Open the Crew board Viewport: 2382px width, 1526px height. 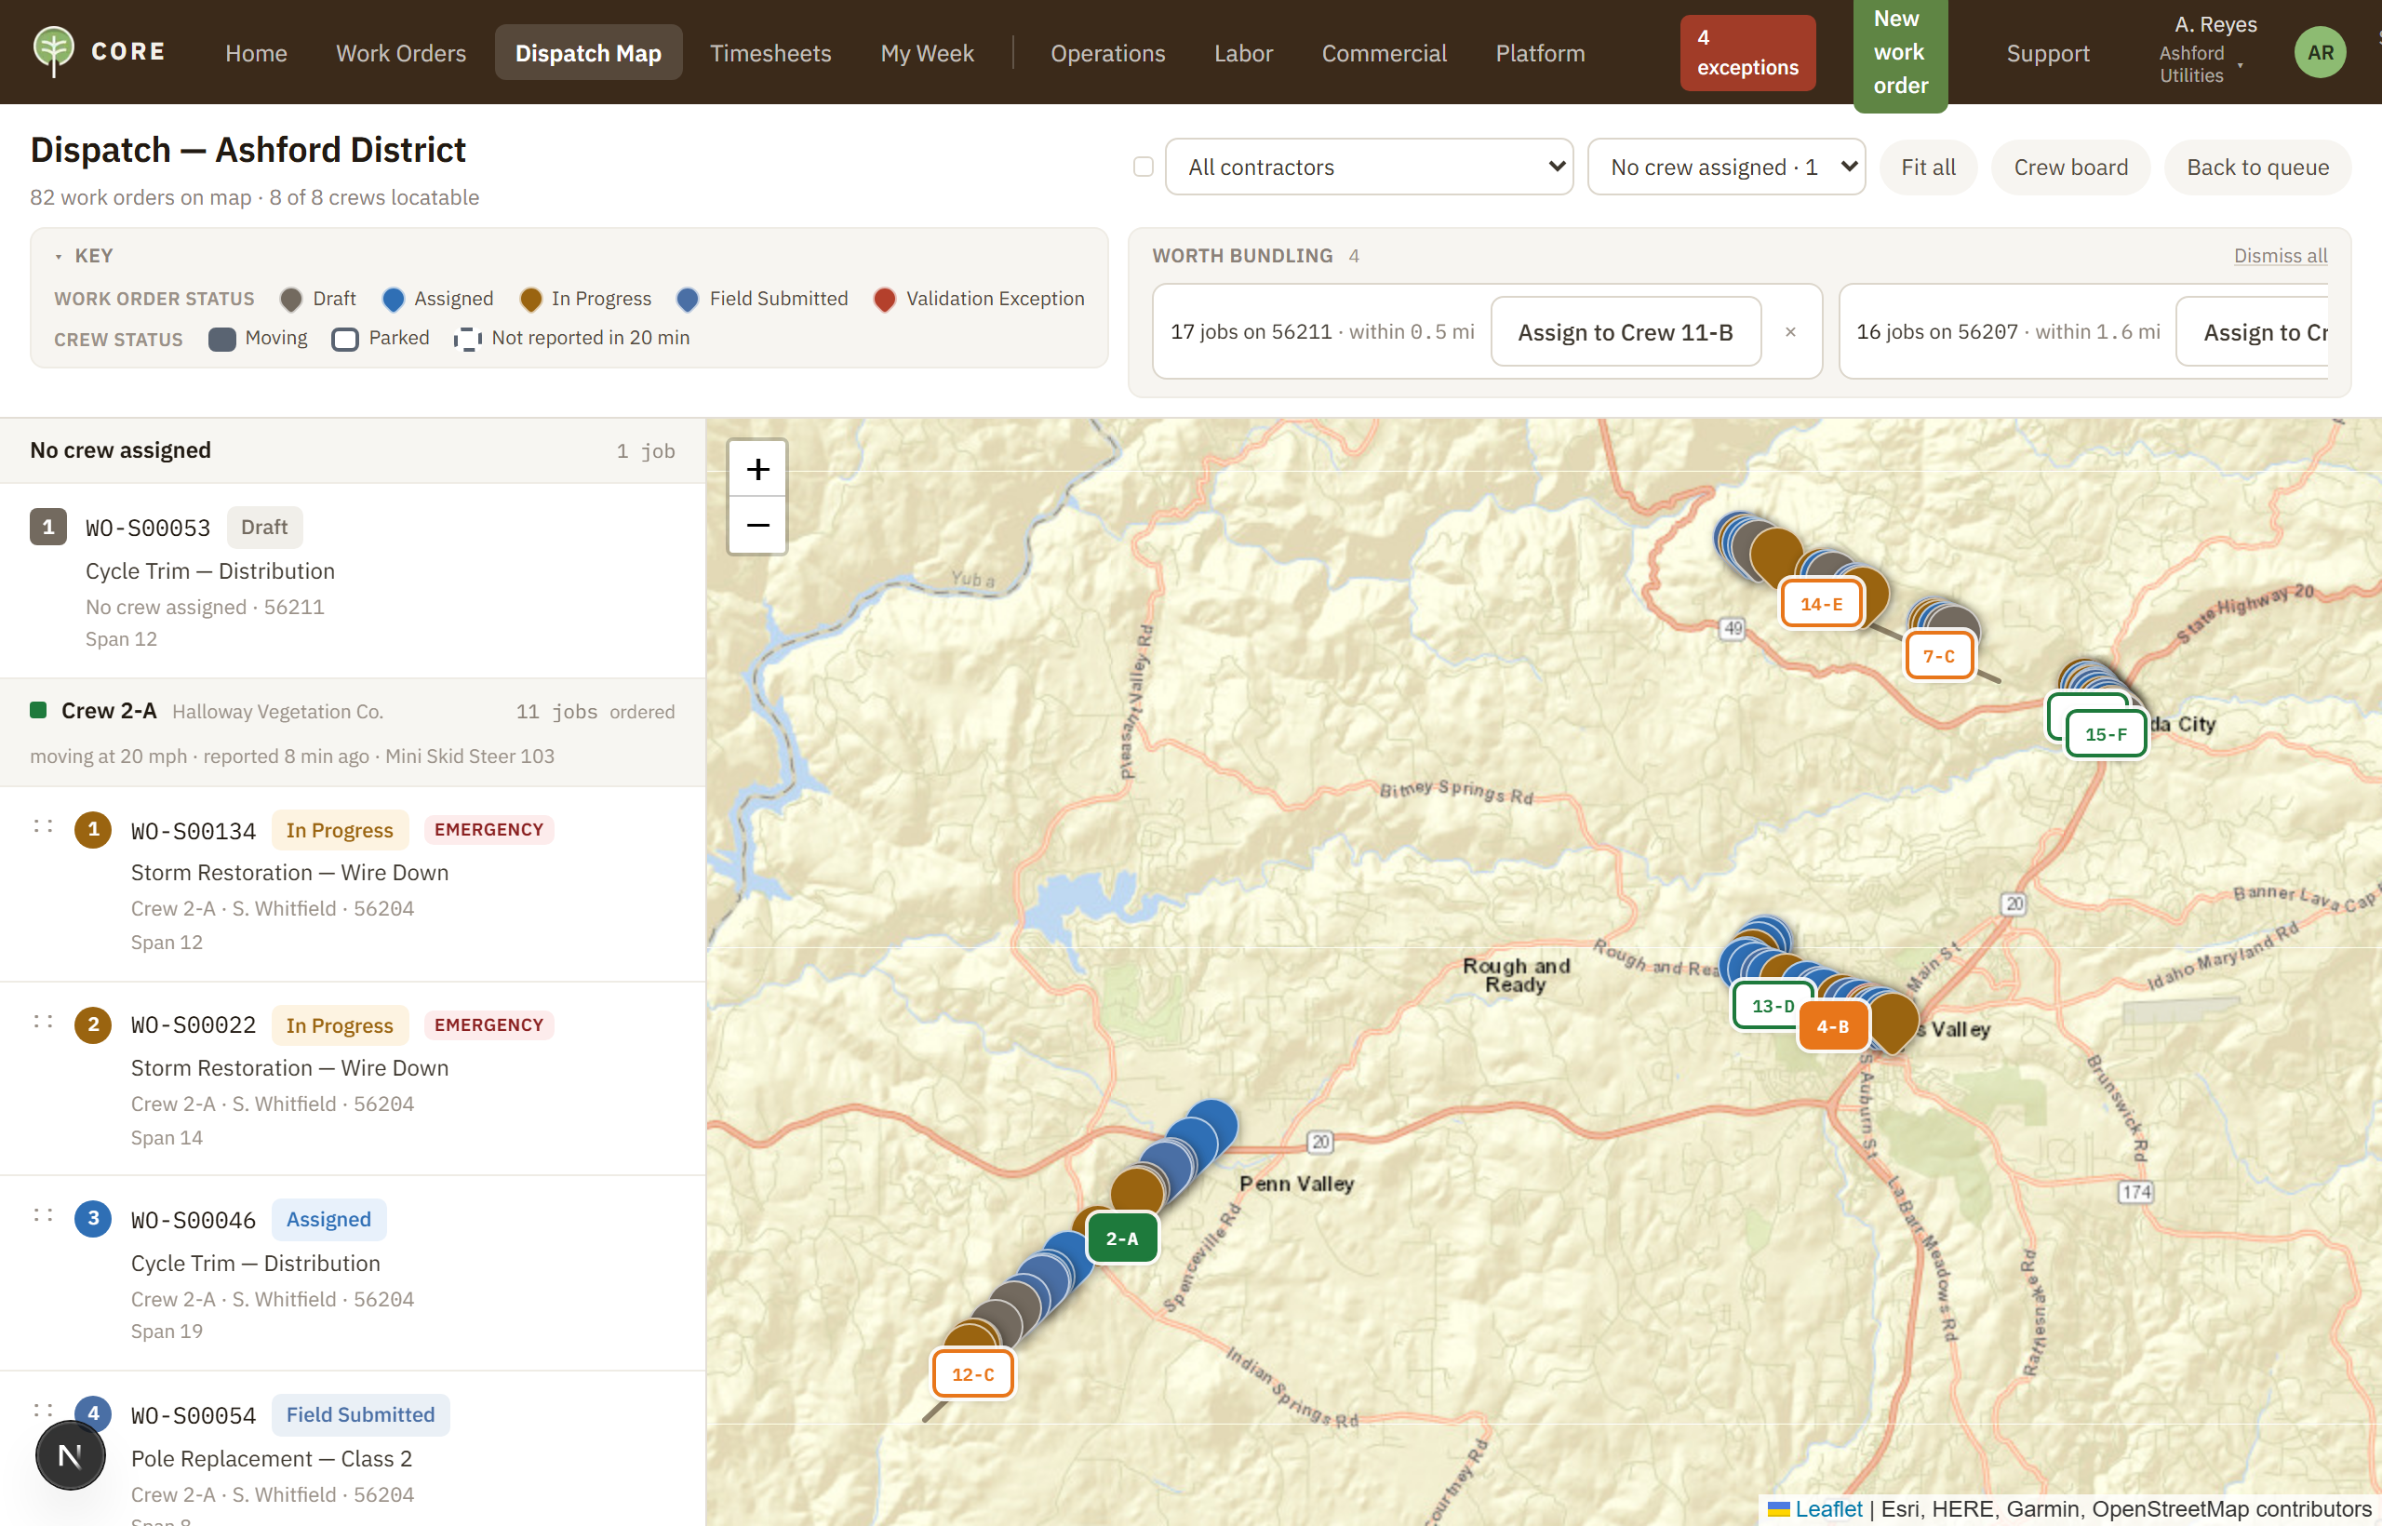point(2071,167)
